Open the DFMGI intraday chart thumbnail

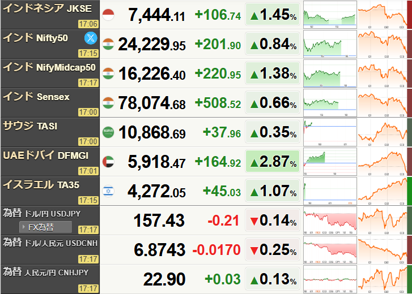click(x=330, y=162)
